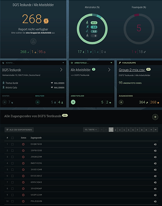Click Mail senden for Thomas Kunde
This screenshot has width=162, height=206.
click(59, 83)
